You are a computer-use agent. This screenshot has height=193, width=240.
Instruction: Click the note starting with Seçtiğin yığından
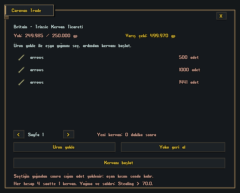(83, 176)
